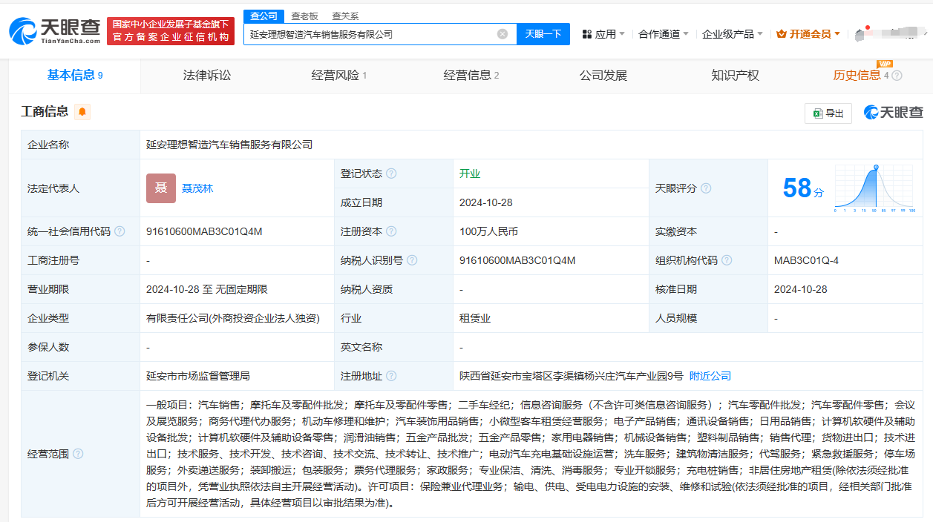The image size is (933, 522).
Task: Select the 法律诉讼 tab
Action: coord(207,76)
